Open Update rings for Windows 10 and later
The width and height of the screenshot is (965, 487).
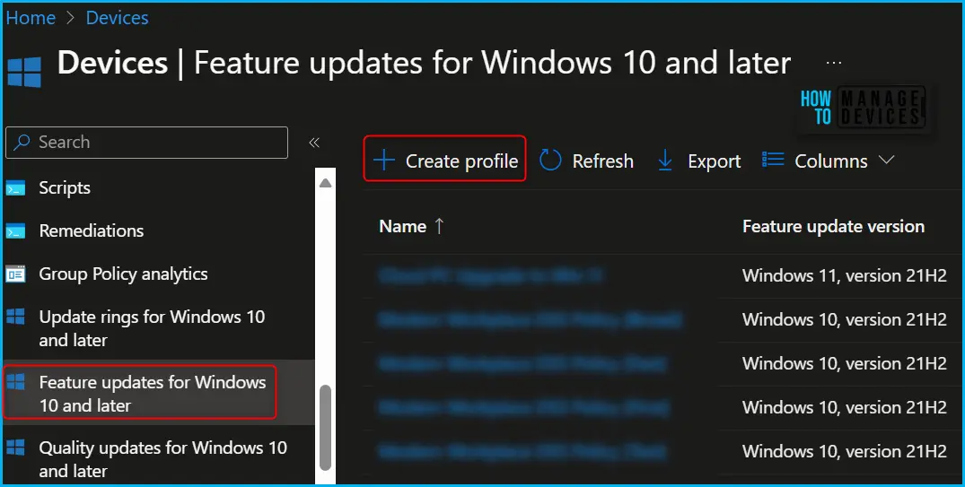point(152,328)
